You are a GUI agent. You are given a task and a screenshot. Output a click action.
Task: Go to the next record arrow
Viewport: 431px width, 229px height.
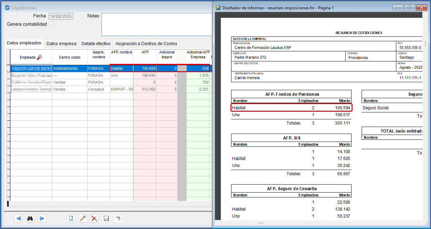click(x=42, y=218)
